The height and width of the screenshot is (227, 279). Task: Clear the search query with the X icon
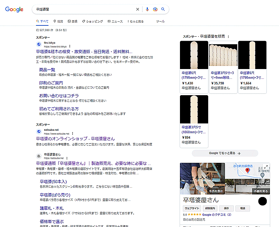[137, 9]
